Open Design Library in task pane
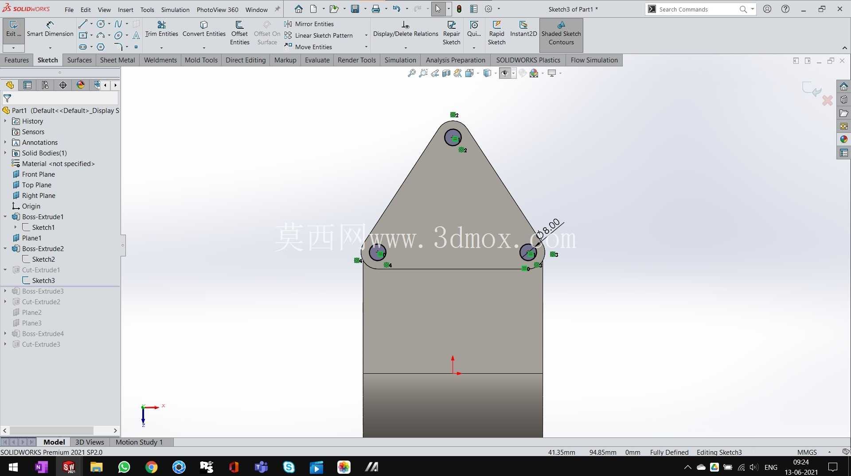Viewport: 851px width, 476px height. [843, 100]
